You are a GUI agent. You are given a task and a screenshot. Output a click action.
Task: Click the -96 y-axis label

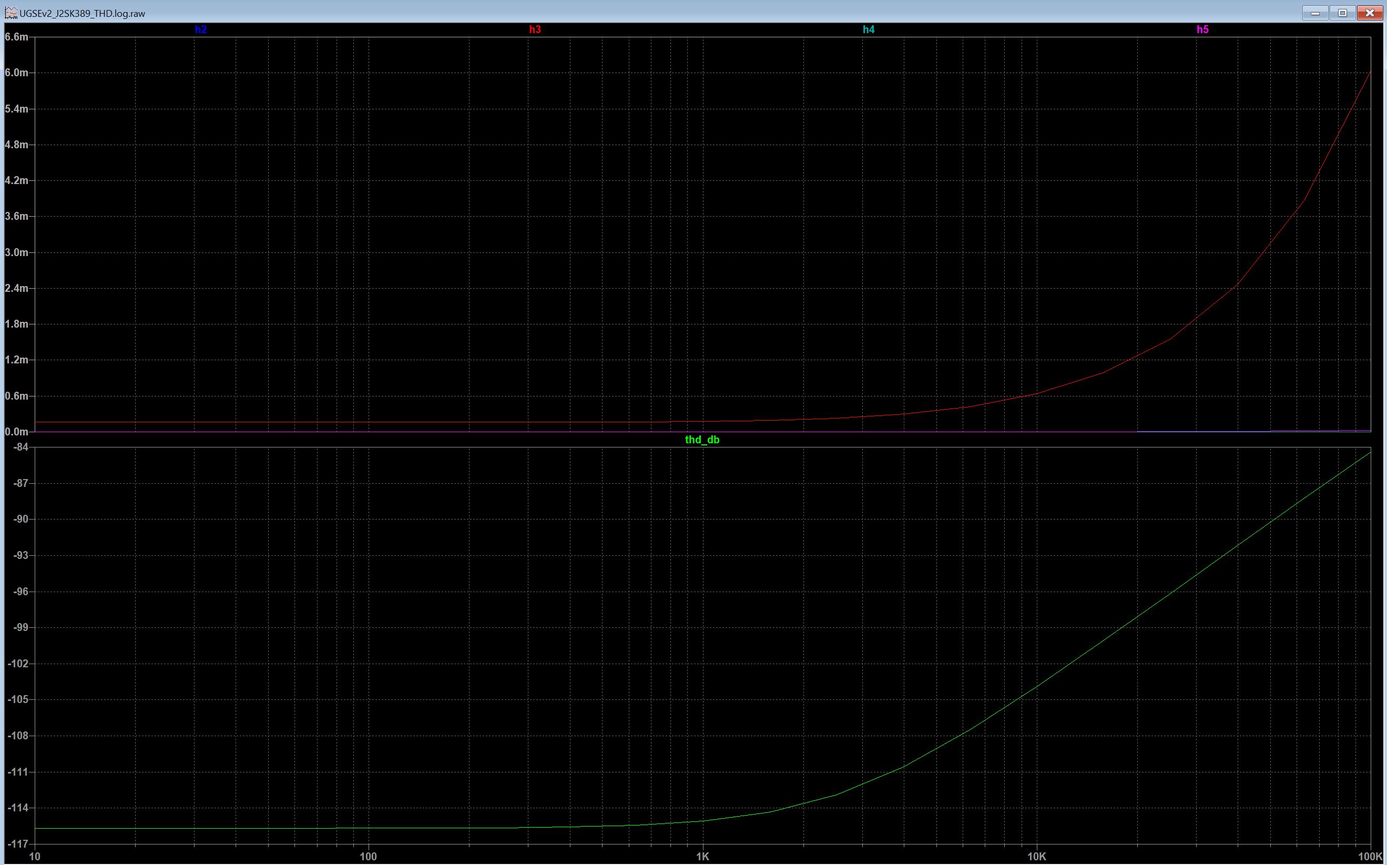coord(21,592)
